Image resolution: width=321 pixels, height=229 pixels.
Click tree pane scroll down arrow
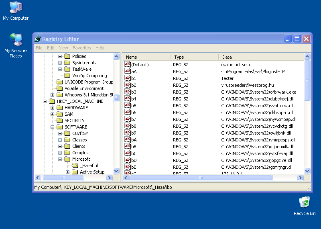click(x=116, y=171)
